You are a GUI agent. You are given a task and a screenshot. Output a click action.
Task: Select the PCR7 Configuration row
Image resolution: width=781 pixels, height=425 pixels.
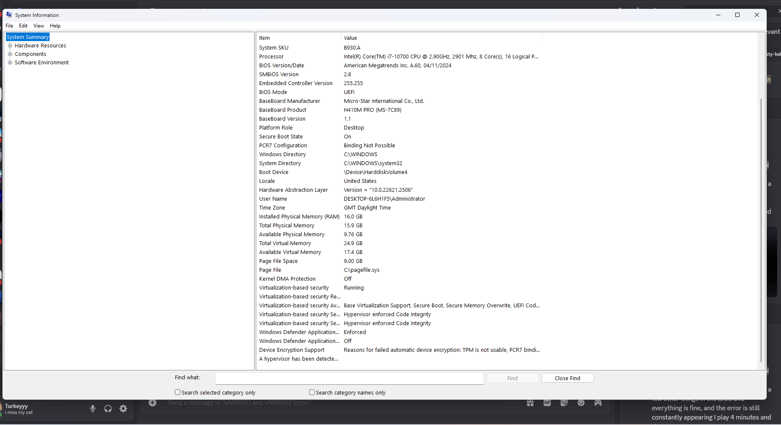[399, 146]
